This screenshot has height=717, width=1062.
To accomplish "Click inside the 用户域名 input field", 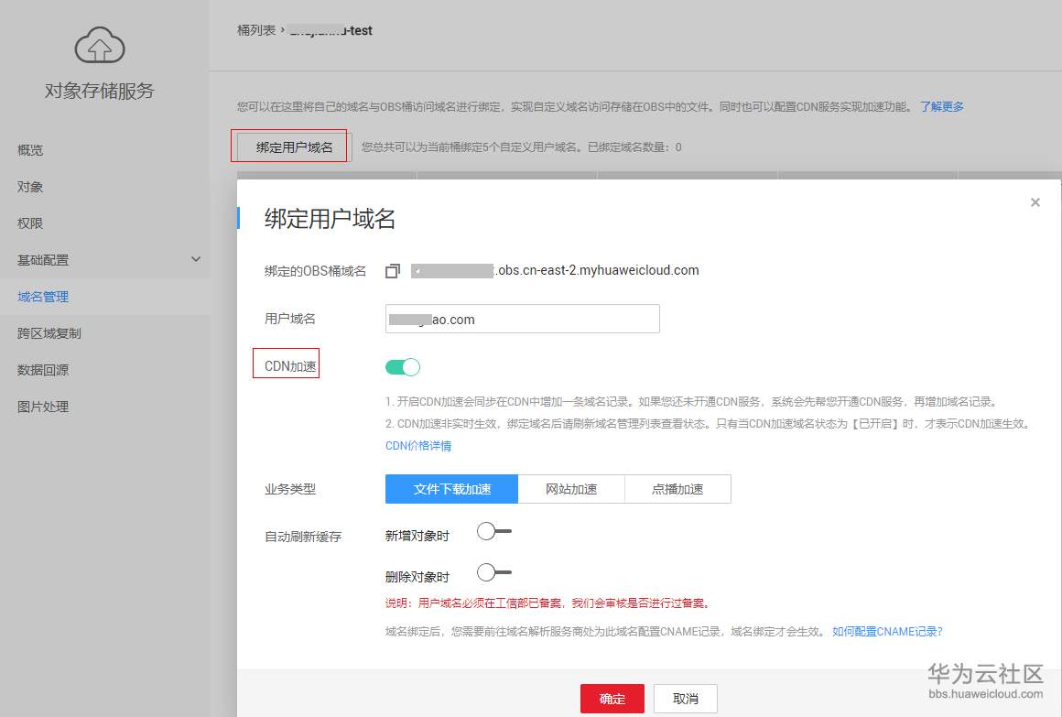I will coord(522,318).
